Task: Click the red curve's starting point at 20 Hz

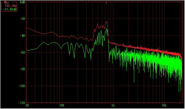Action: click(x=27, y=28)
